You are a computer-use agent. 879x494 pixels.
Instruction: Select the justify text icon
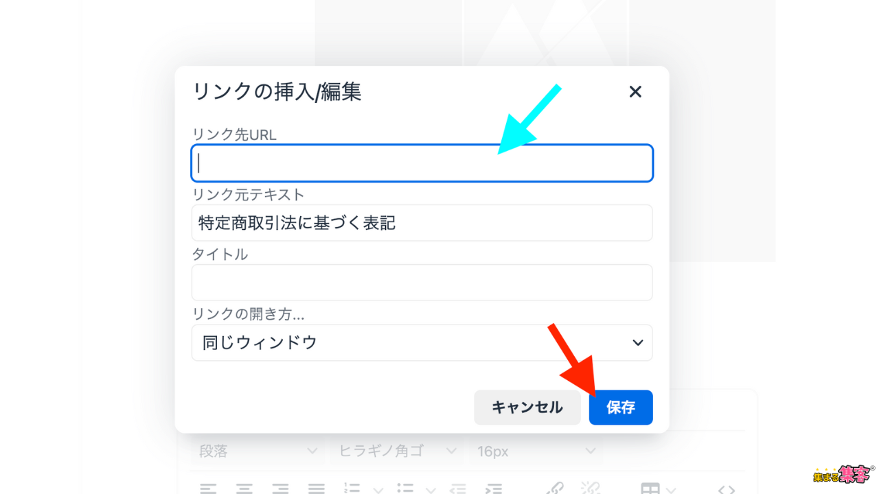click(x=316, y=489)
